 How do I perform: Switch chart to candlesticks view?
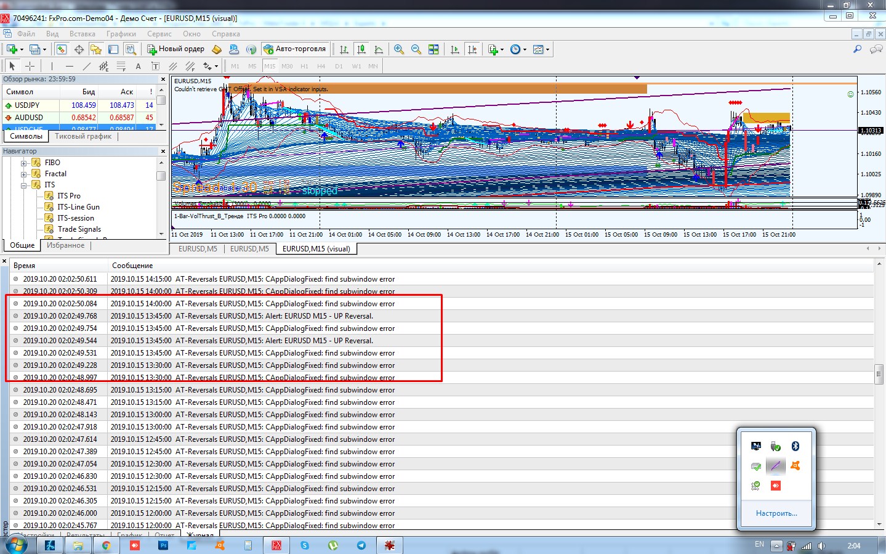click(361, 49)
